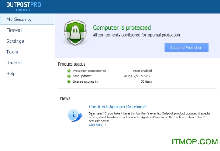Click the Suspend Protection button
Image resolution: width=220 pixels, height=151 pixels.
click(186, 48)
